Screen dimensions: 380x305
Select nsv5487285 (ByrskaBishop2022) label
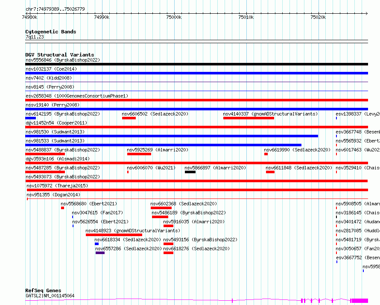click(63, 168)
